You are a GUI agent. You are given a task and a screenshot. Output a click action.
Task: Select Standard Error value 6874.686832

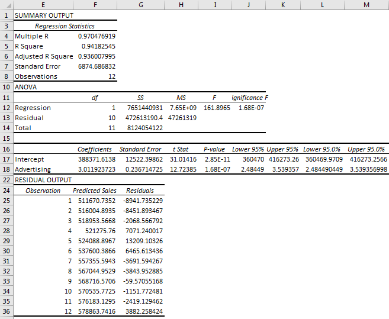(x=97, y=66)
